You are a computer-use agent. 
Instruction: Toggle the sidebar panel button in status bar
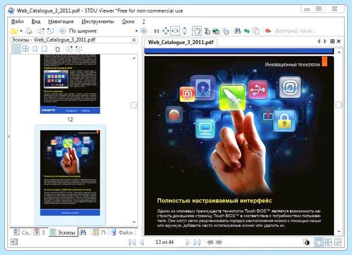14,242
